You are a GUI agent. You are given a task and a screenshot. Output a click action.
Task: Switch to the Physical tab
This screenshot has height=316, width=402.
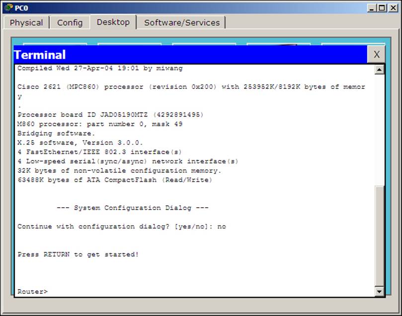coord(26,22)
